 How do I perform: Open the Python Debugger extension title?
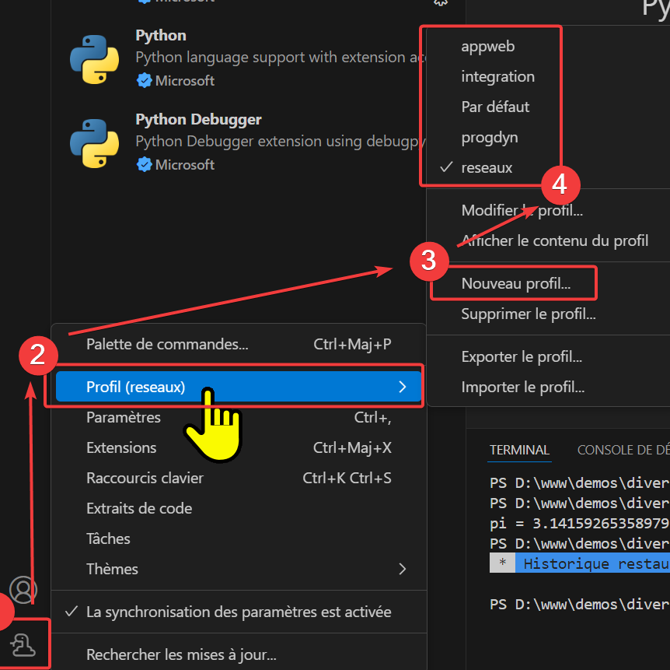tap(198, 119)
